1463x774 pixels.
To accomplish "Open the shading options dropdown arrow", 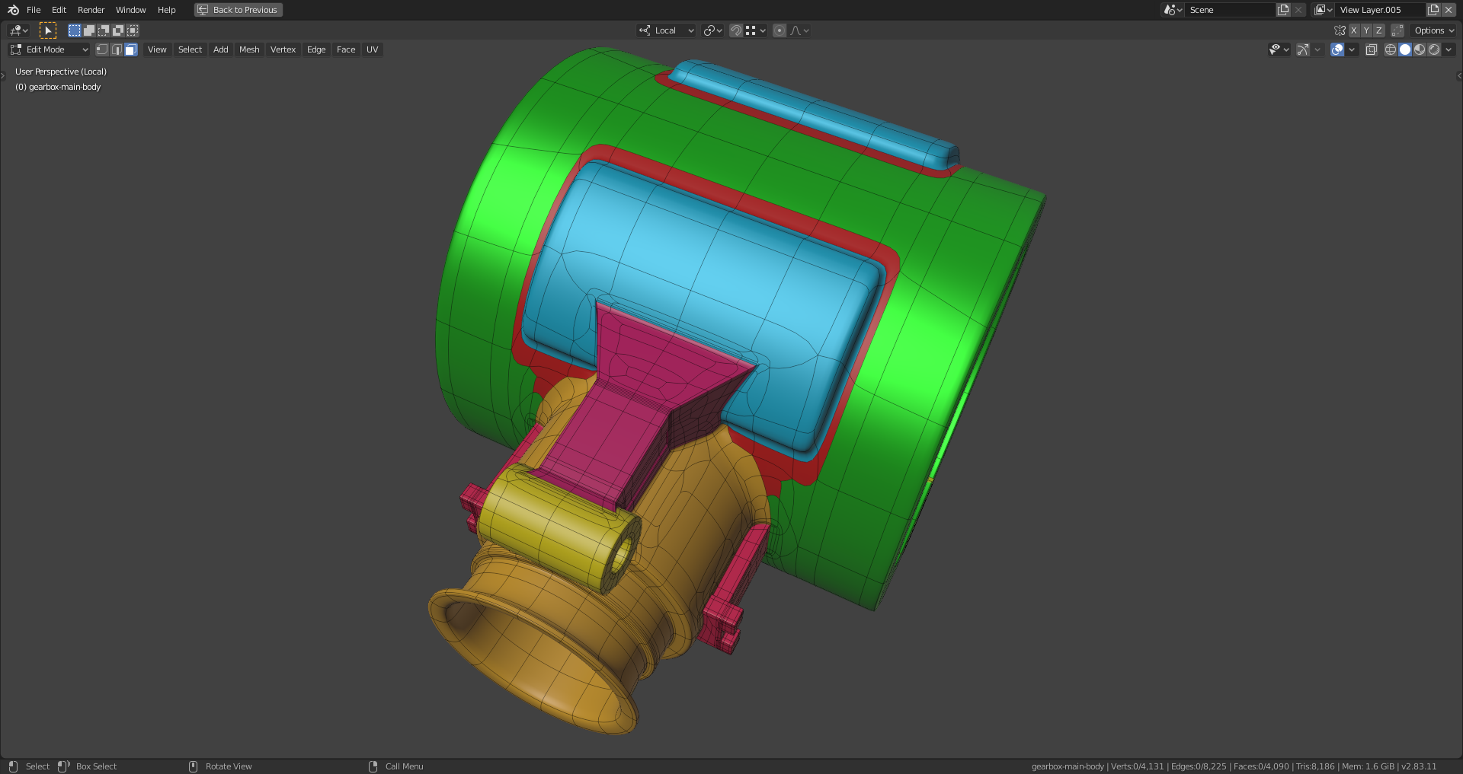I will (x=1449, y=49).
